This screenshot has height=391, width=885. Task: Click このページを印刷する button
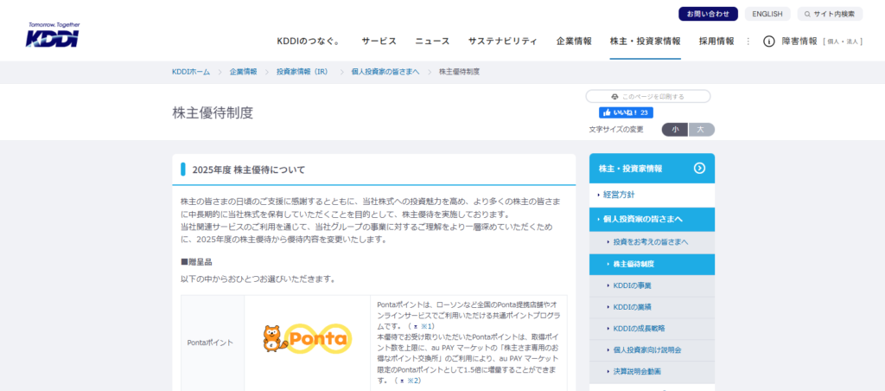[648, 97]
